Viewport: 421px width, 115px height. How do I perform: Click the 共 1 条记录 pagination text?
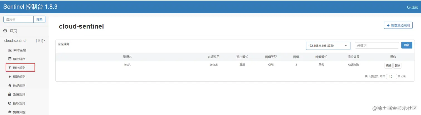coord(372,76)
